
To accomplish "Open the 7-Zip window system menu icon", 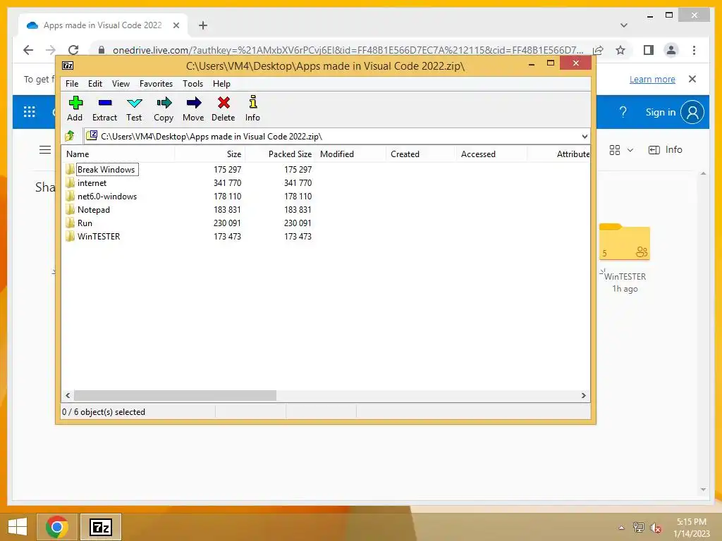I will (68, 66).
